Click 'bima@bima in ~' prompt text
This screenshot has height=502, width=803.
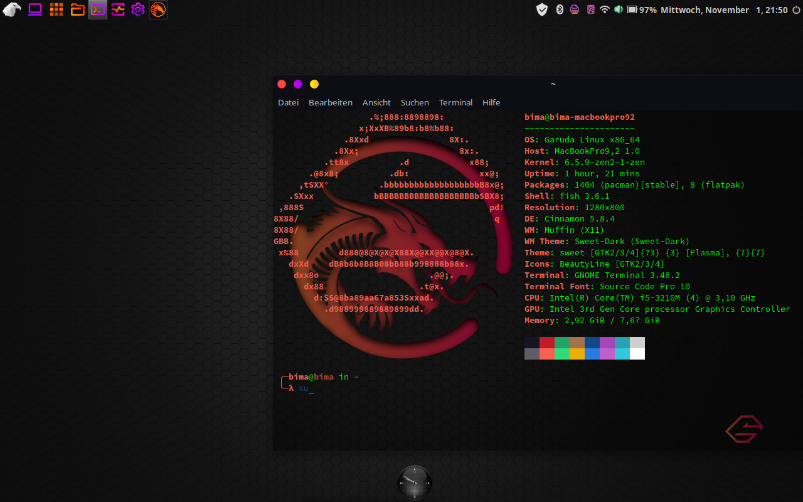324,377
